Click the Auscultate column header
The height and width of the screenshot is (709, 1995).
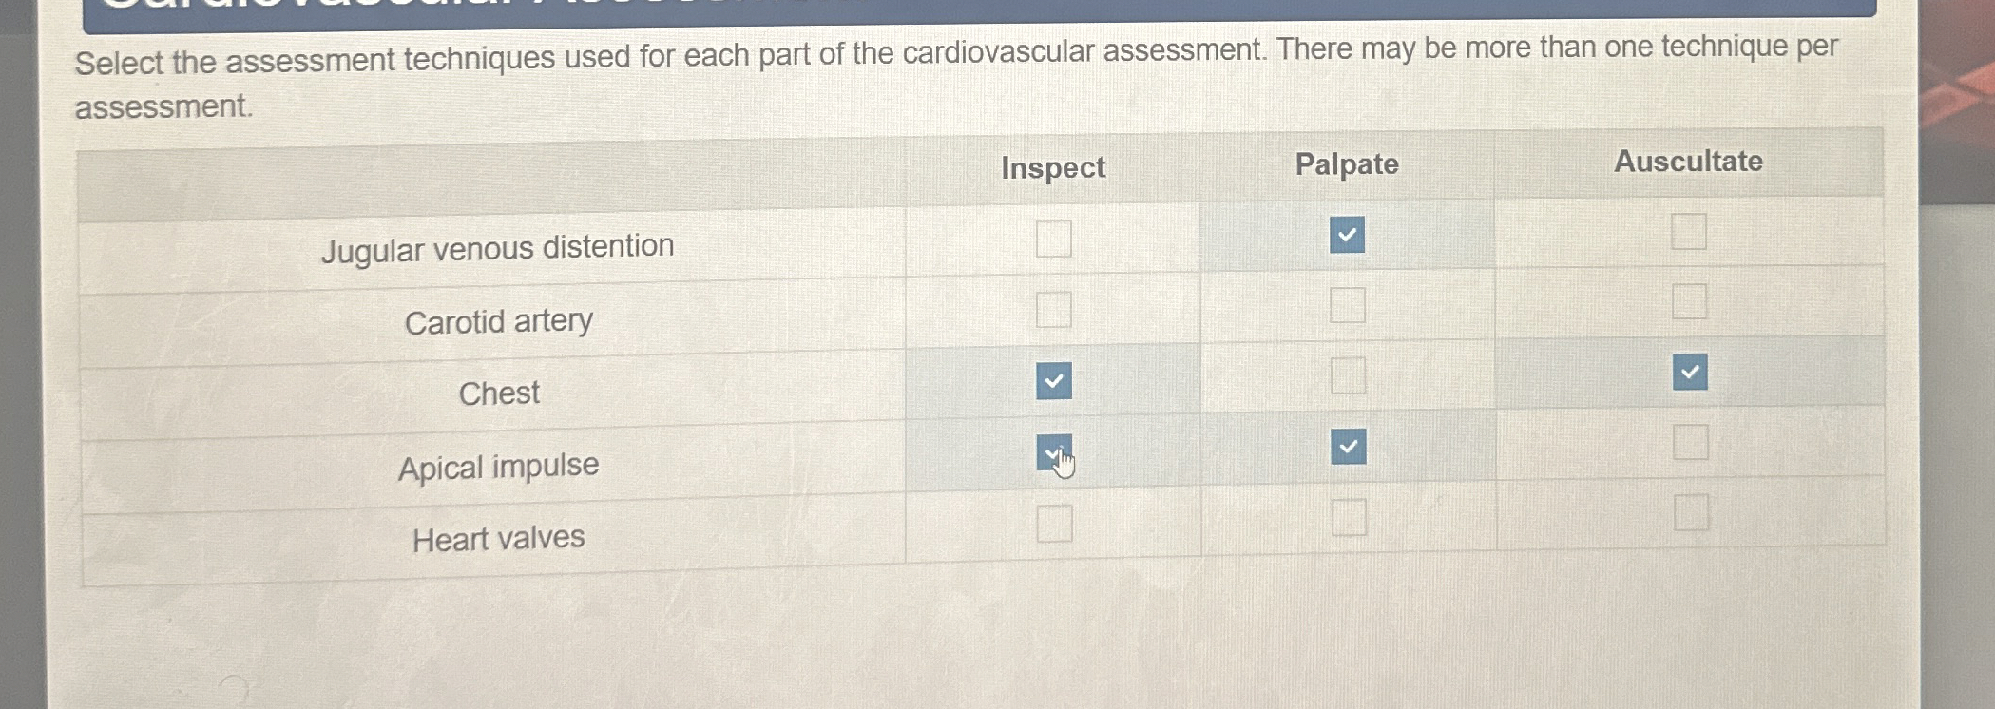[1691, 161]
